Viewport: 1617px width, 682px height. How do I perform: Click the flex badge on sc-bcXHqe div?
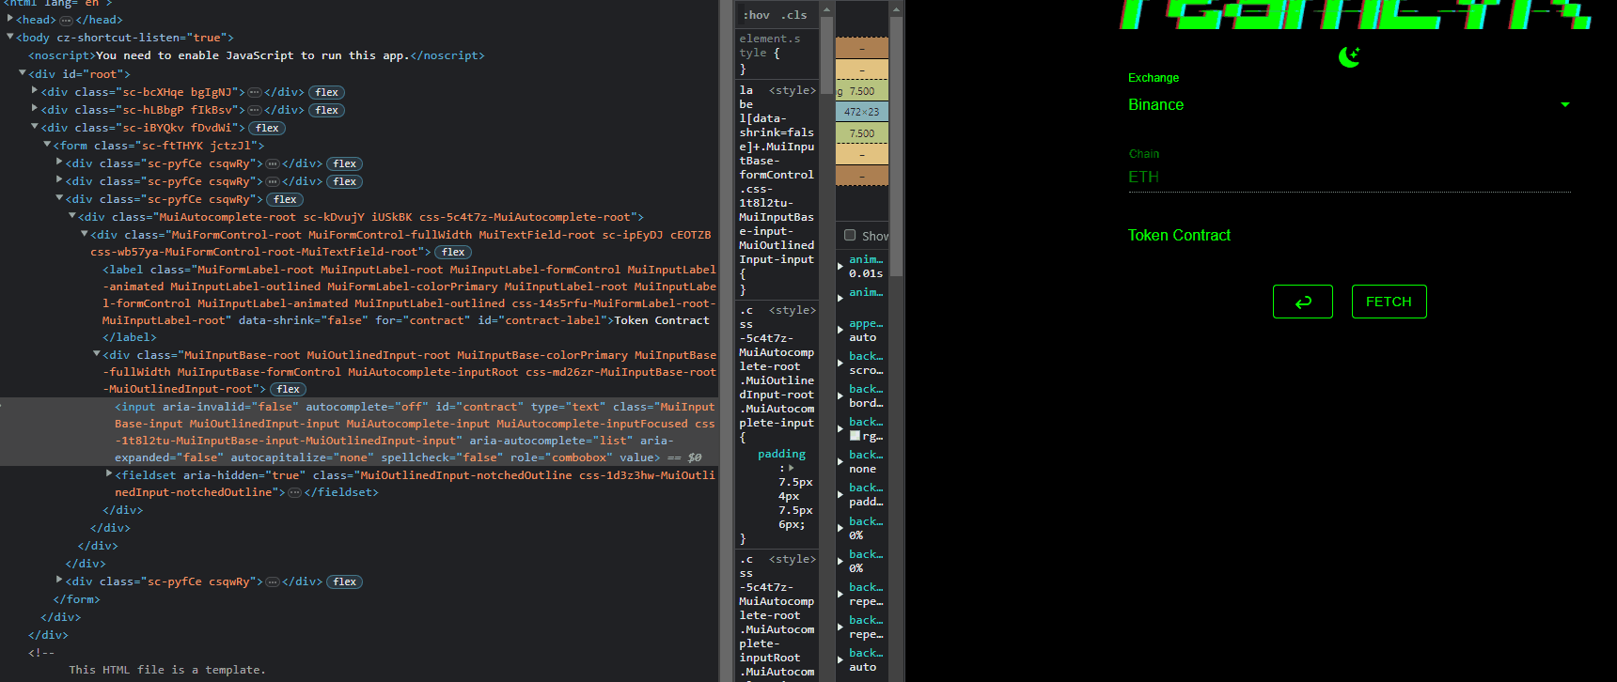click(326, 92)
